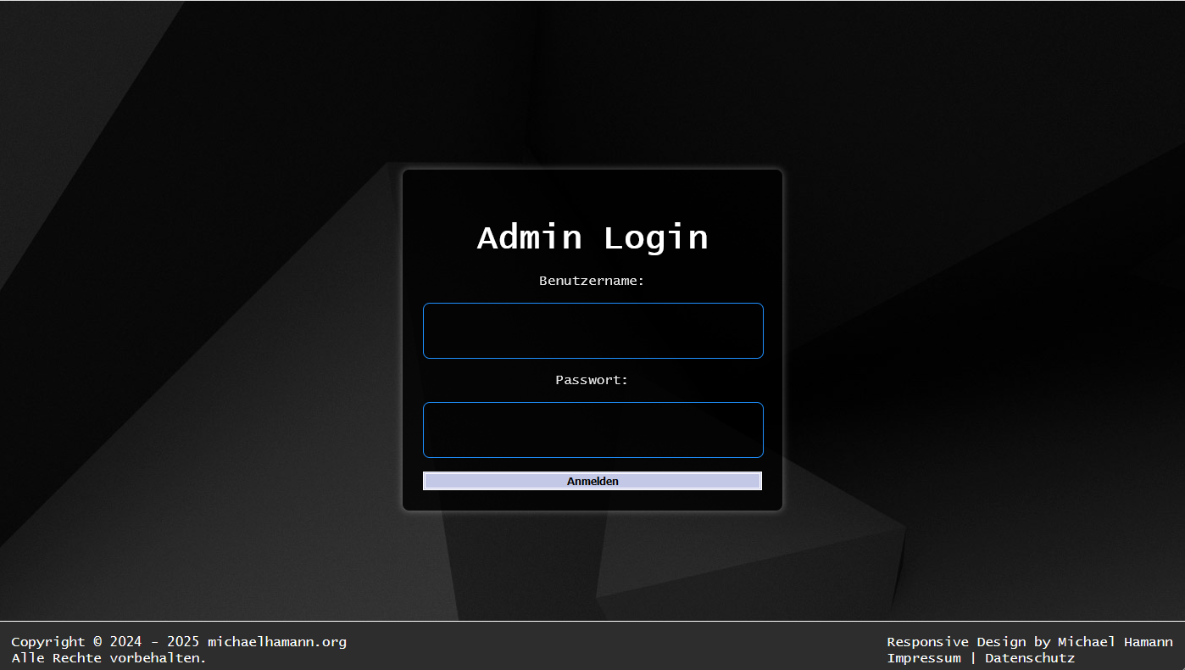Click the word "Copyright" in the footer
Image resolution: width=1185 pixels, height=670 pixels.
(x=48, y=642)
